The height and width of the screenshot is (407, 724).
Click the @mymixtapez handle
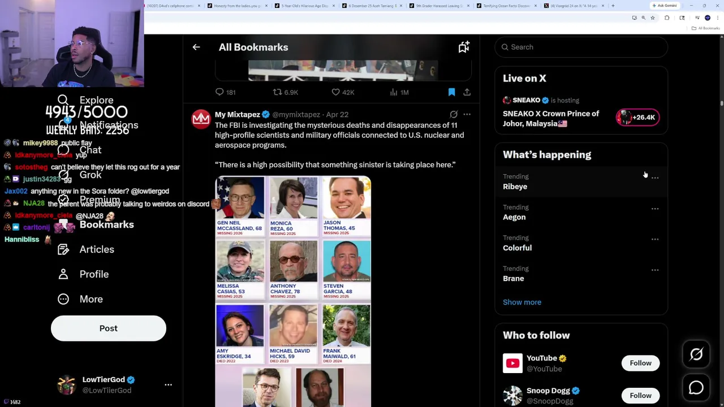(x=296, y=114)
